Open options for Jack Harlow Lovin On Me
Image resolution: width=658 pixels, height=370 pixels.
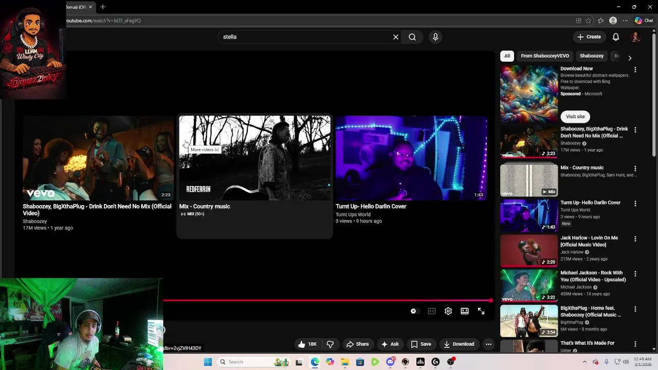(x=635, y=239)
